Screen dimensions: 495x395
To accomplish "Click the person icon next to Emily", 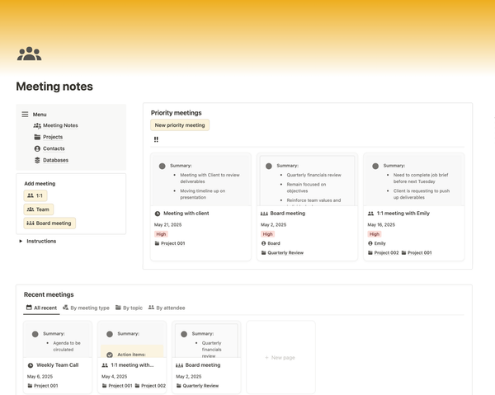I will [370, 243].
